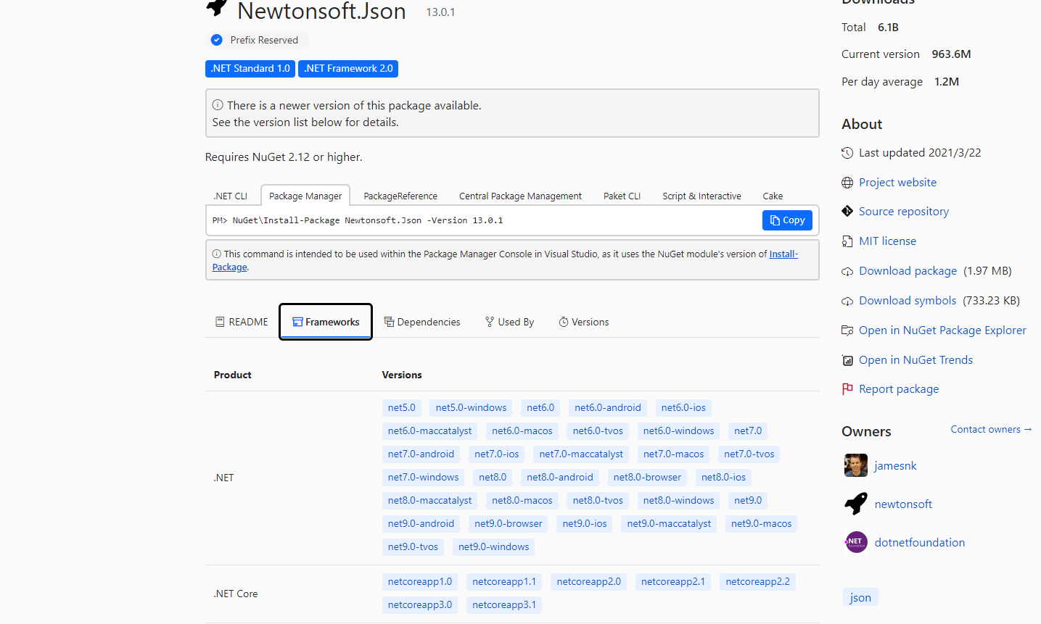Open the README tab
The image size is (1041, 624).
coord(242,322)
